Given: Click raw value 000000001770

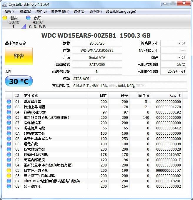Looking at the screenshot, I should [x=169, y=107].
